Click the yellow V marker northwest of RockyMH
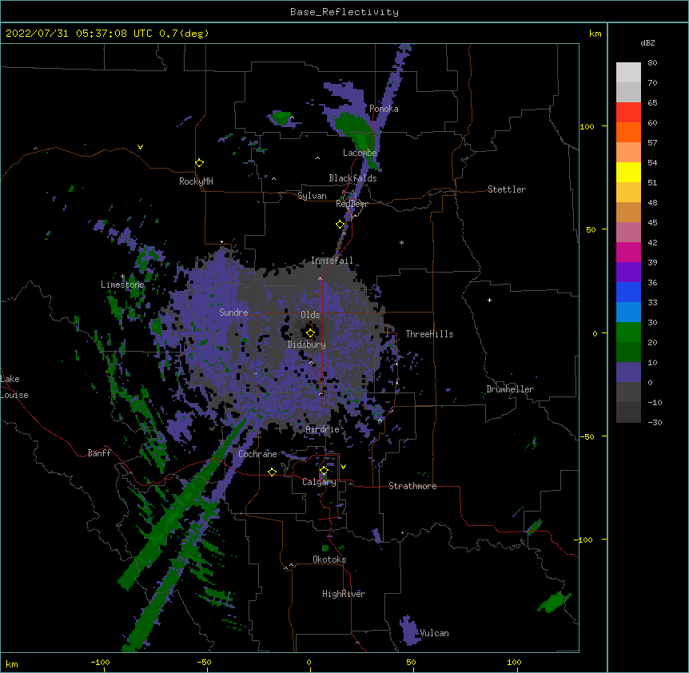 coord(140,147)
